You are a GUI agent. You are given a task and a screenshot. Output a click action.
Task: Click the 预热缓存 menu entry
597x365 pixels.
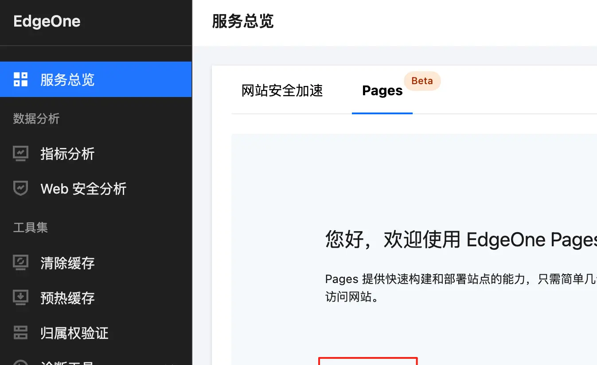(x=67, y=298)
